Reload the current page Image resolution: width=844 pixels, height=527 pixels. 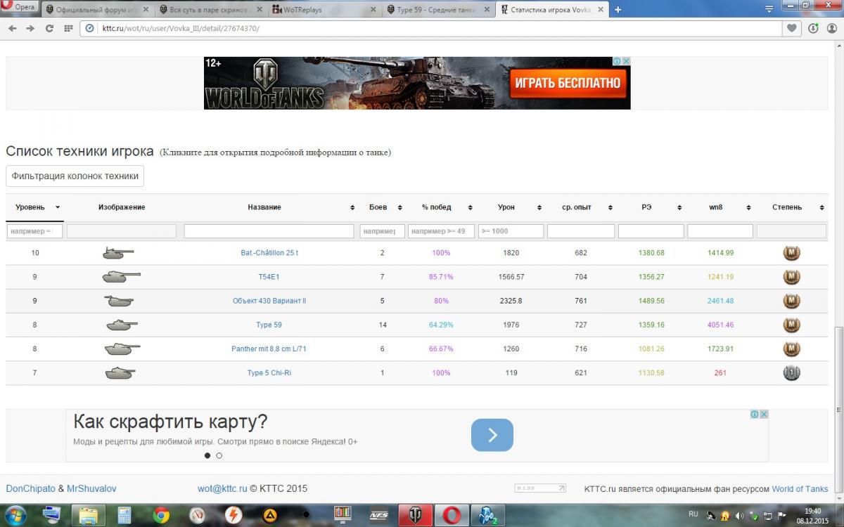(x=49, y=28)
